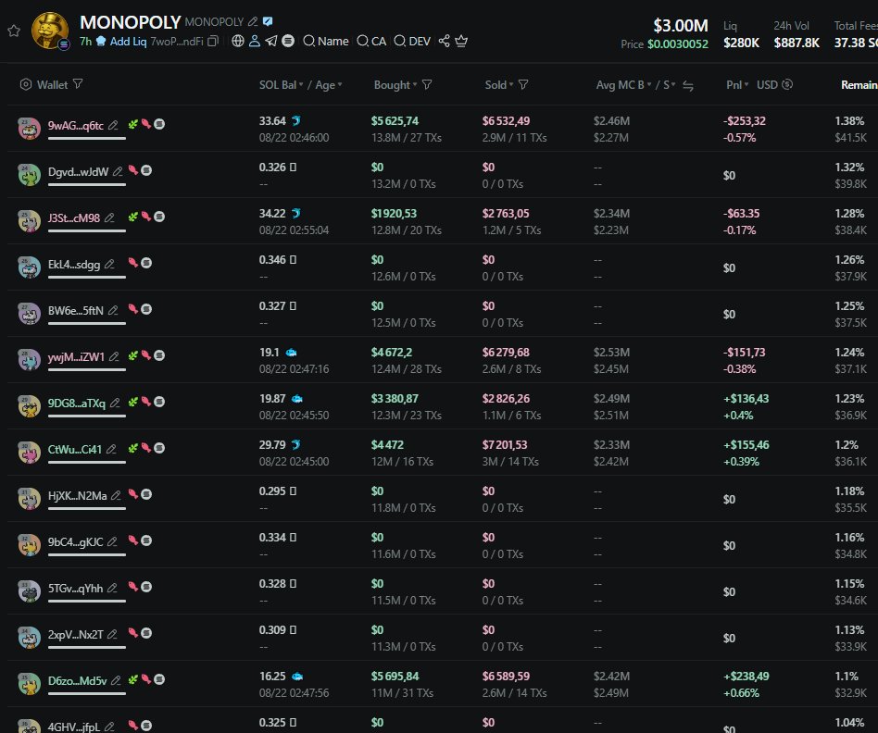Rename wallet BW6e...5ftN with pencil icon
This screenshot has height=733, width=878.
coord(113,311)
